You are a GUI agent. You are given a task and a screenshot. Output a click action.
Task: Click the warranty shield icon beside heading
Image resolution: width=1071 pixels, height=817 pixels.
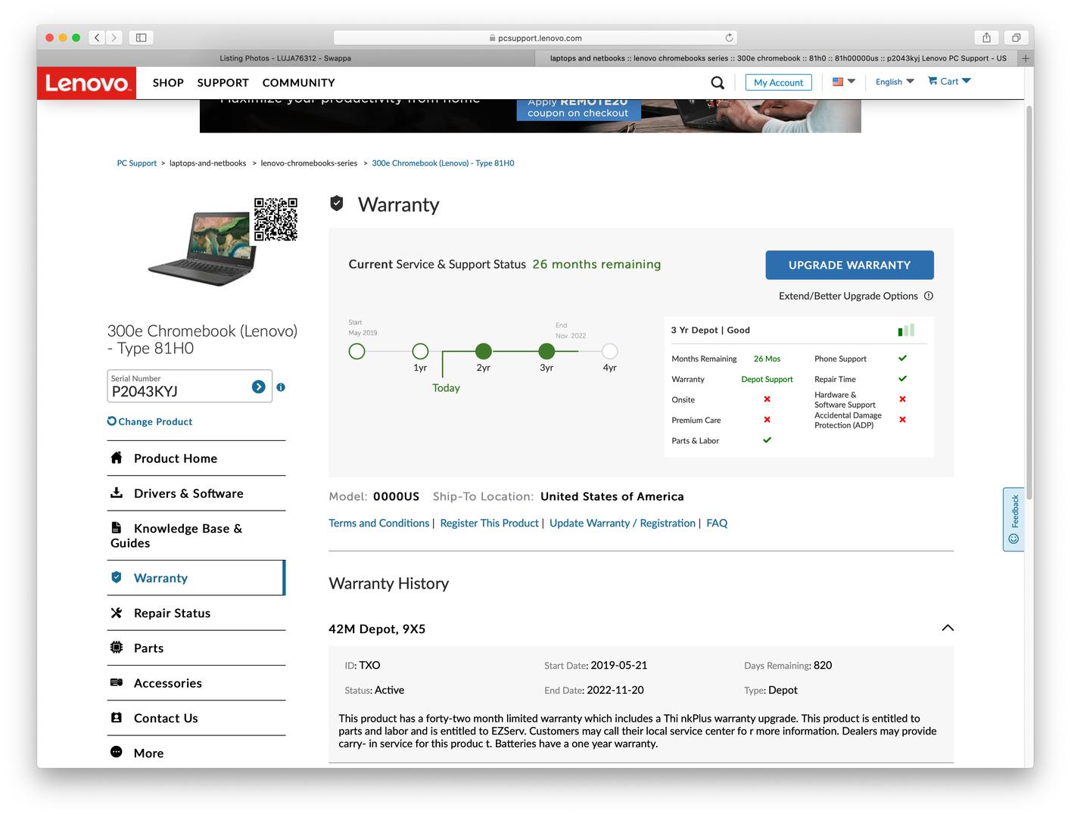click(337, 203)
